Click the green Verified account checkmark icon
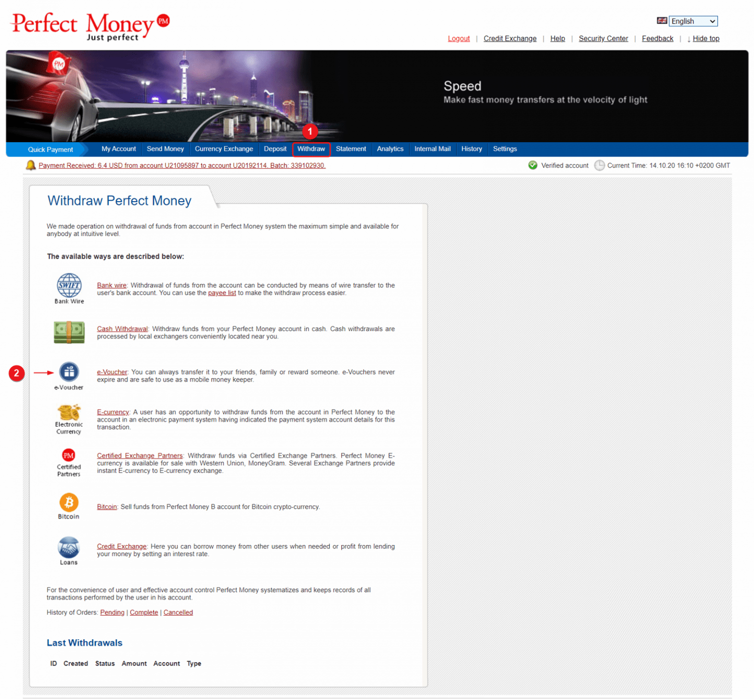The height and width of the screenshot is (699, 754). click(533, 165)
